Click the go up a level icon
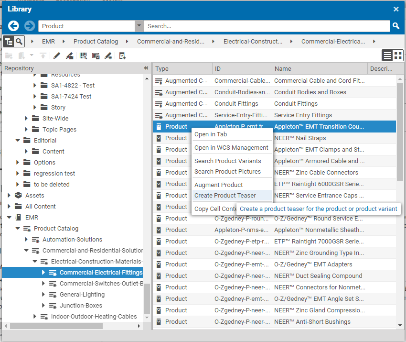 43,56
